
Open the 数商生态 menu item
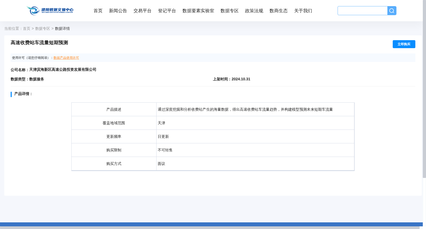278,11
